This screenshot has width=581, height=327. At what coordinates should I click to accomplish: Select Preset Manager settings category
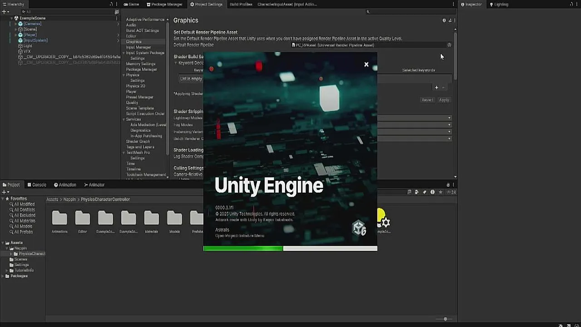click(140, 97)
